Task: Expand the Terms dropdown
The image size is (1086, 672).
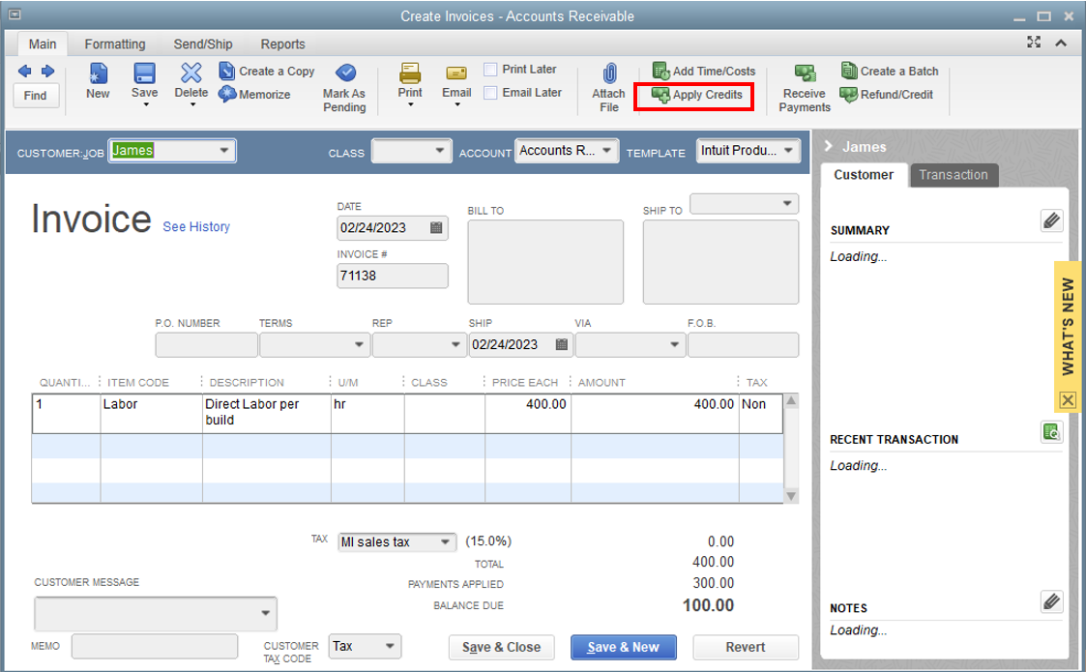Action: (359, 344)
